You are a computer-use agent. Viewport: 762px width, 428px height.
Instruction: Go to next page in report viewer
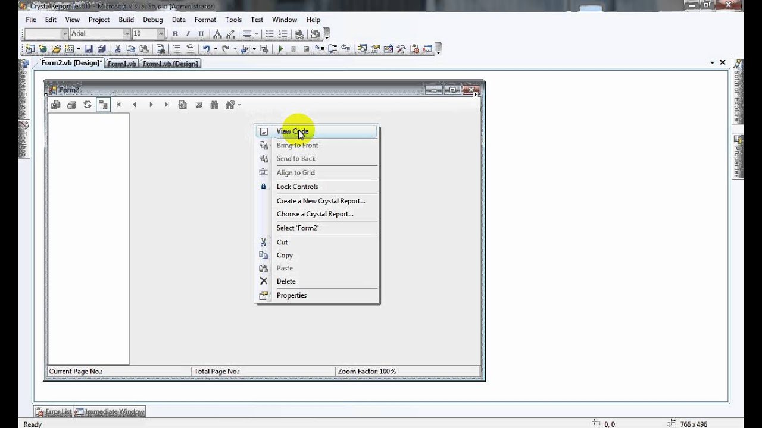tap(151, 105)
